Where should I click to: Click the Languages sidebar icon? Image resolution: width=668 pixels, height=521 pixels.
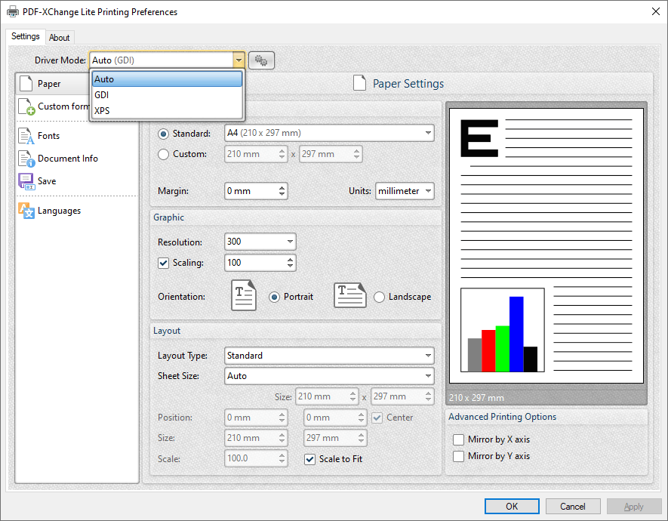(26, 210)
